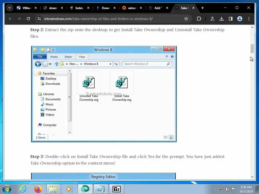Open Action Center flag icon
The height and width of the screenshot is (194, 259).
click(233, 189)
